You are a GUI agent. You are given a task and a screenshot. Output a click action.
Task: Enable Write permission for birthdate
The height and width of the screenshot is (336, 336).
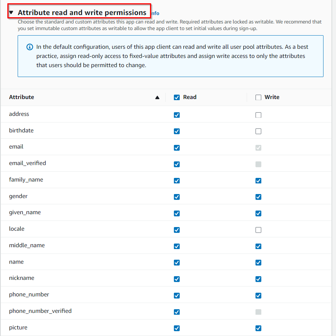click(258, 131)
